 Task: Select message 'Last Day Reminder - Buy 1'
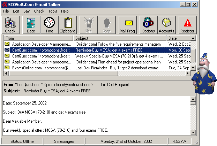click(x=98, y=68)
